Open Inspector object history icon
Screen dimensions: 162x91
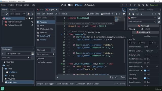pyautogui.click(x=159, y=14)
